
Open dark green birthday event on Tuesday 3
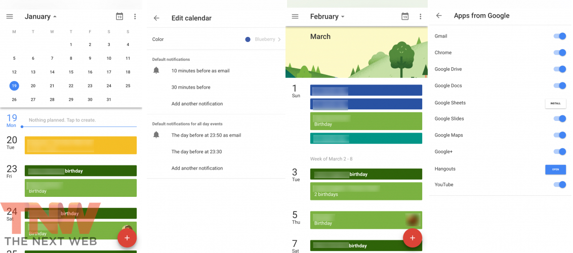[366, 174]
